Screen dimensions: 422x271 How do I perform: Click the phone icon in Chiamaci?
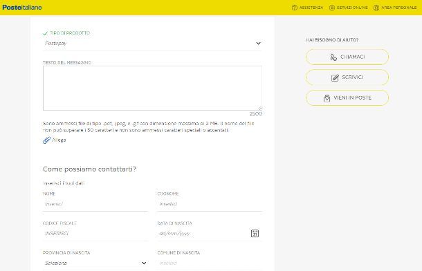333,57
